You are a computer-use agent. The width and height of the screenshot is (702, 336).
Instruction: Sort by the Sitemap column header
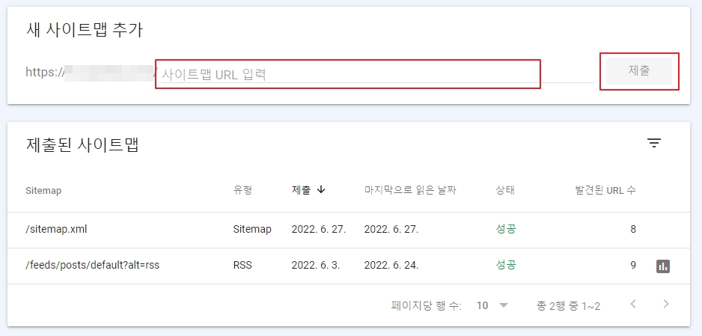[43, 190]
